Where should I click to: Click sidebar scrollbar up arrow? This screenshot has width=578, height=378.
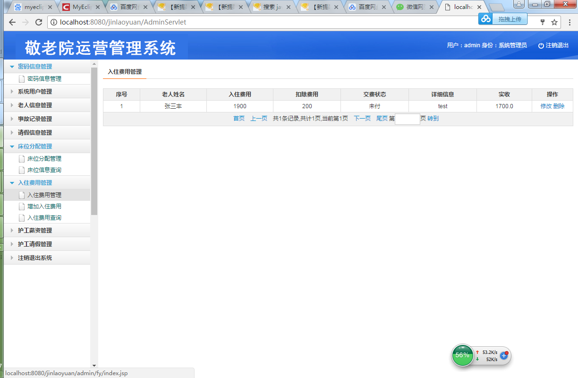pyautogui.click(x=94, y=63)
